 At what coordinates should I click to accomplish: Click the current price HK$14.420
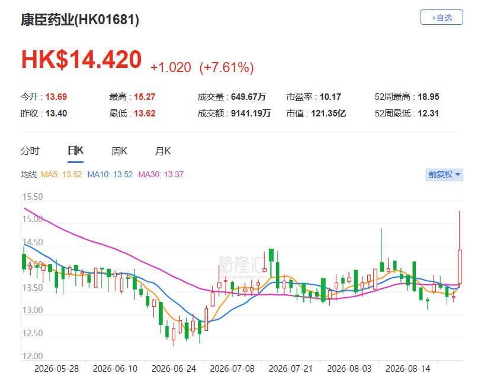81,59
